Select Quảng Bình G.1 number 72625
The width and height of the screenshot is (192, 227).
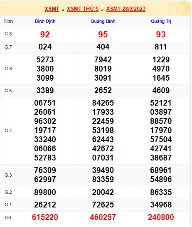103,205
